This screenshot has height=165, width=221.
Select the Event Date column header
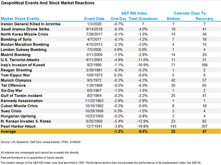pos(94,19)
